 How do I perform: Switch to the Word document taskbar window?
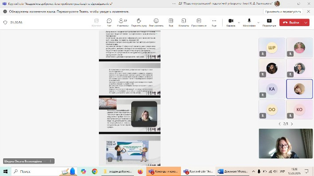coord(233,172)
